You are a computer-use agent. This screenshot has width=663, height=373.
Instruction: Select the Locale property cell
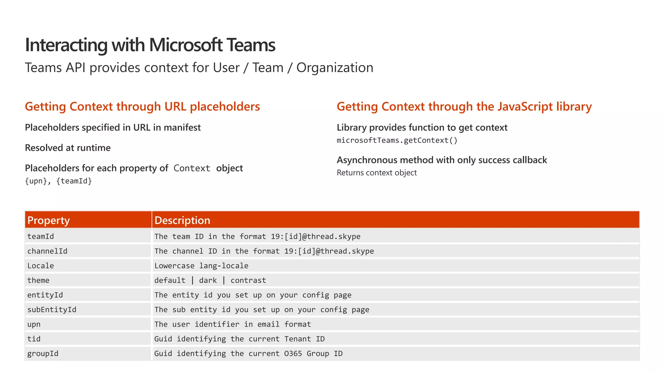tap(88, 266)
